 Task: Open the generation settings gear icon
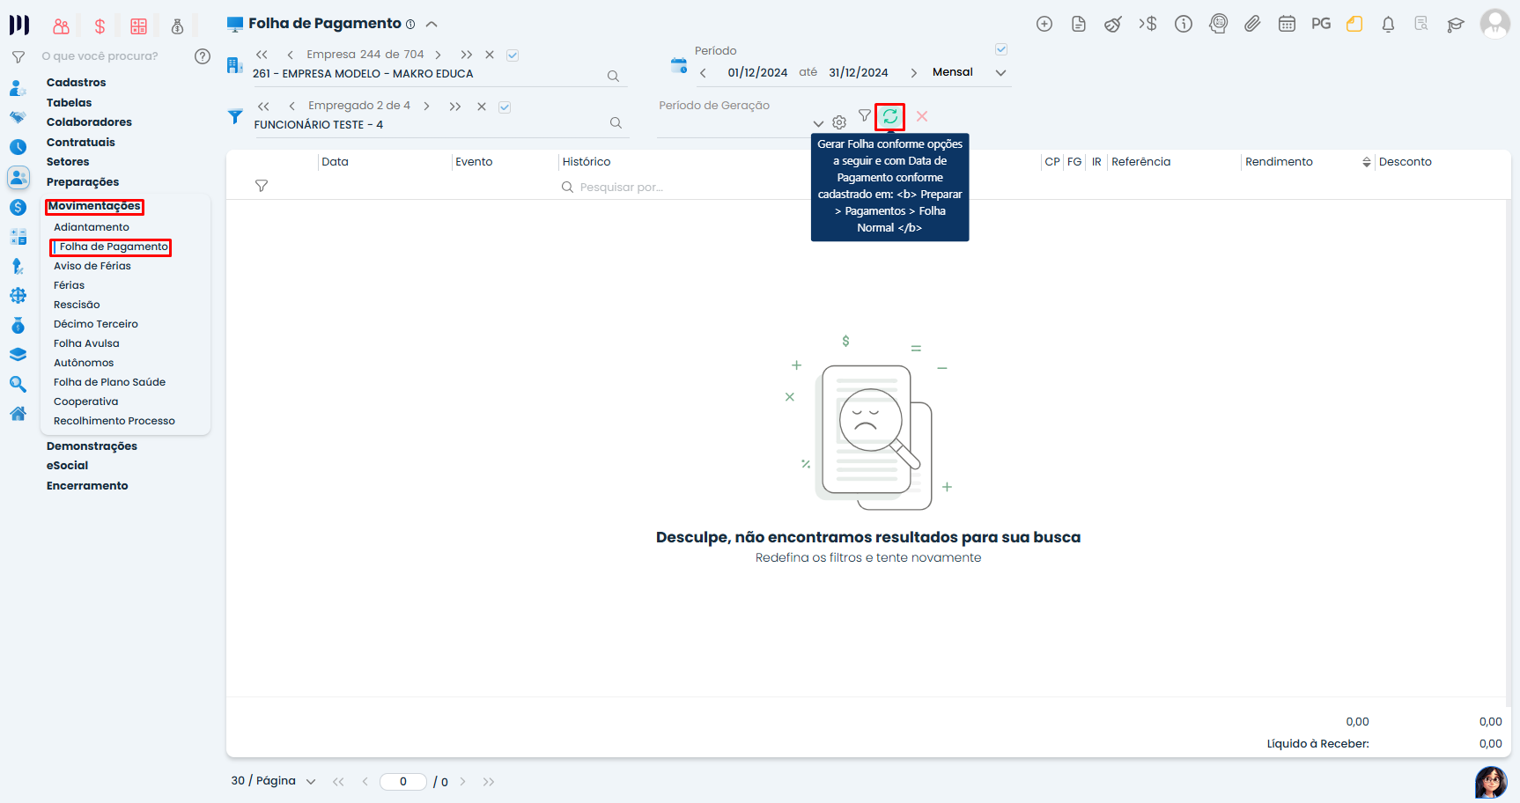coord(839,122)
